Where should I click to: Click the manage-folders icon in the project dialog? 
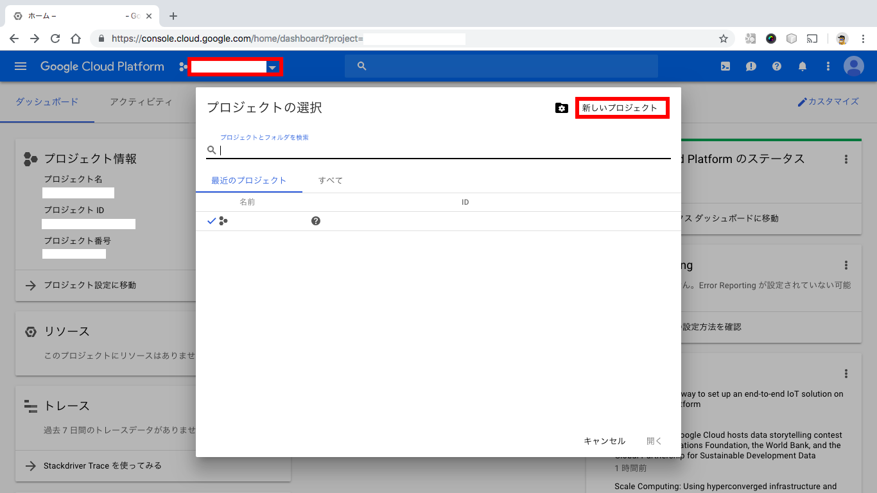[562, 108]
